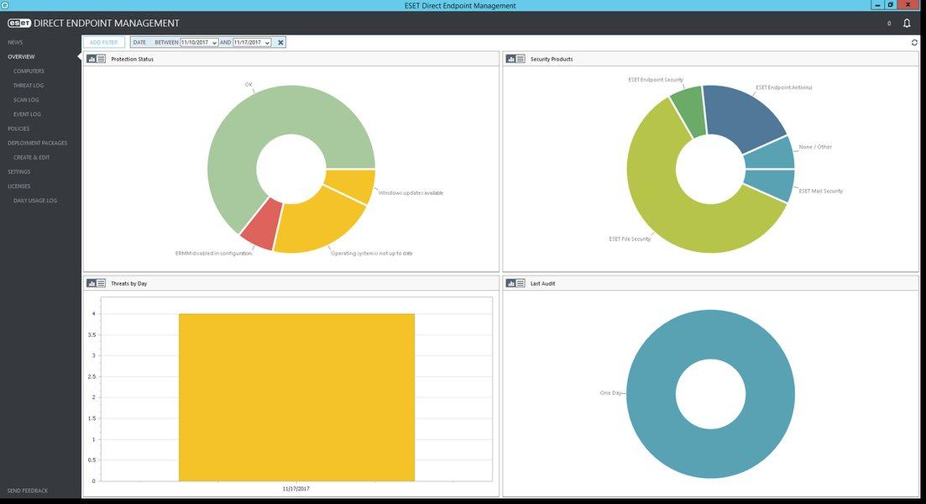Click the None / Other donut segment

pyautogui.click(x=770, y=155)
